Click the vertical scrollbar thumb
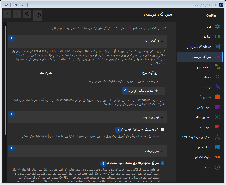226x185 pixels. coord(5,80)
